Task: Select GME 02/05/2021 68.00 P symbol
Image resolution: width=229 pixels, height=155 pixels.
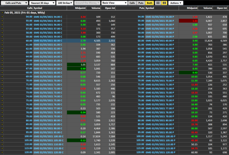Action: click(160, 72)
